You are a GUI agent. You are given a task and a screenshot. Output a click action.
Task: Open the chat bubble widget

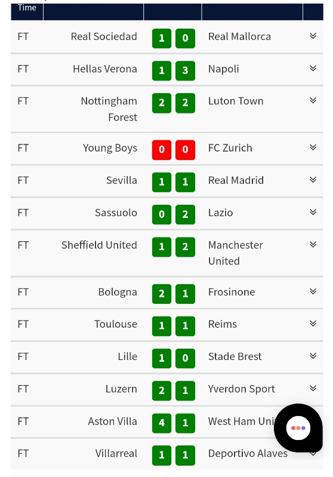298,427
